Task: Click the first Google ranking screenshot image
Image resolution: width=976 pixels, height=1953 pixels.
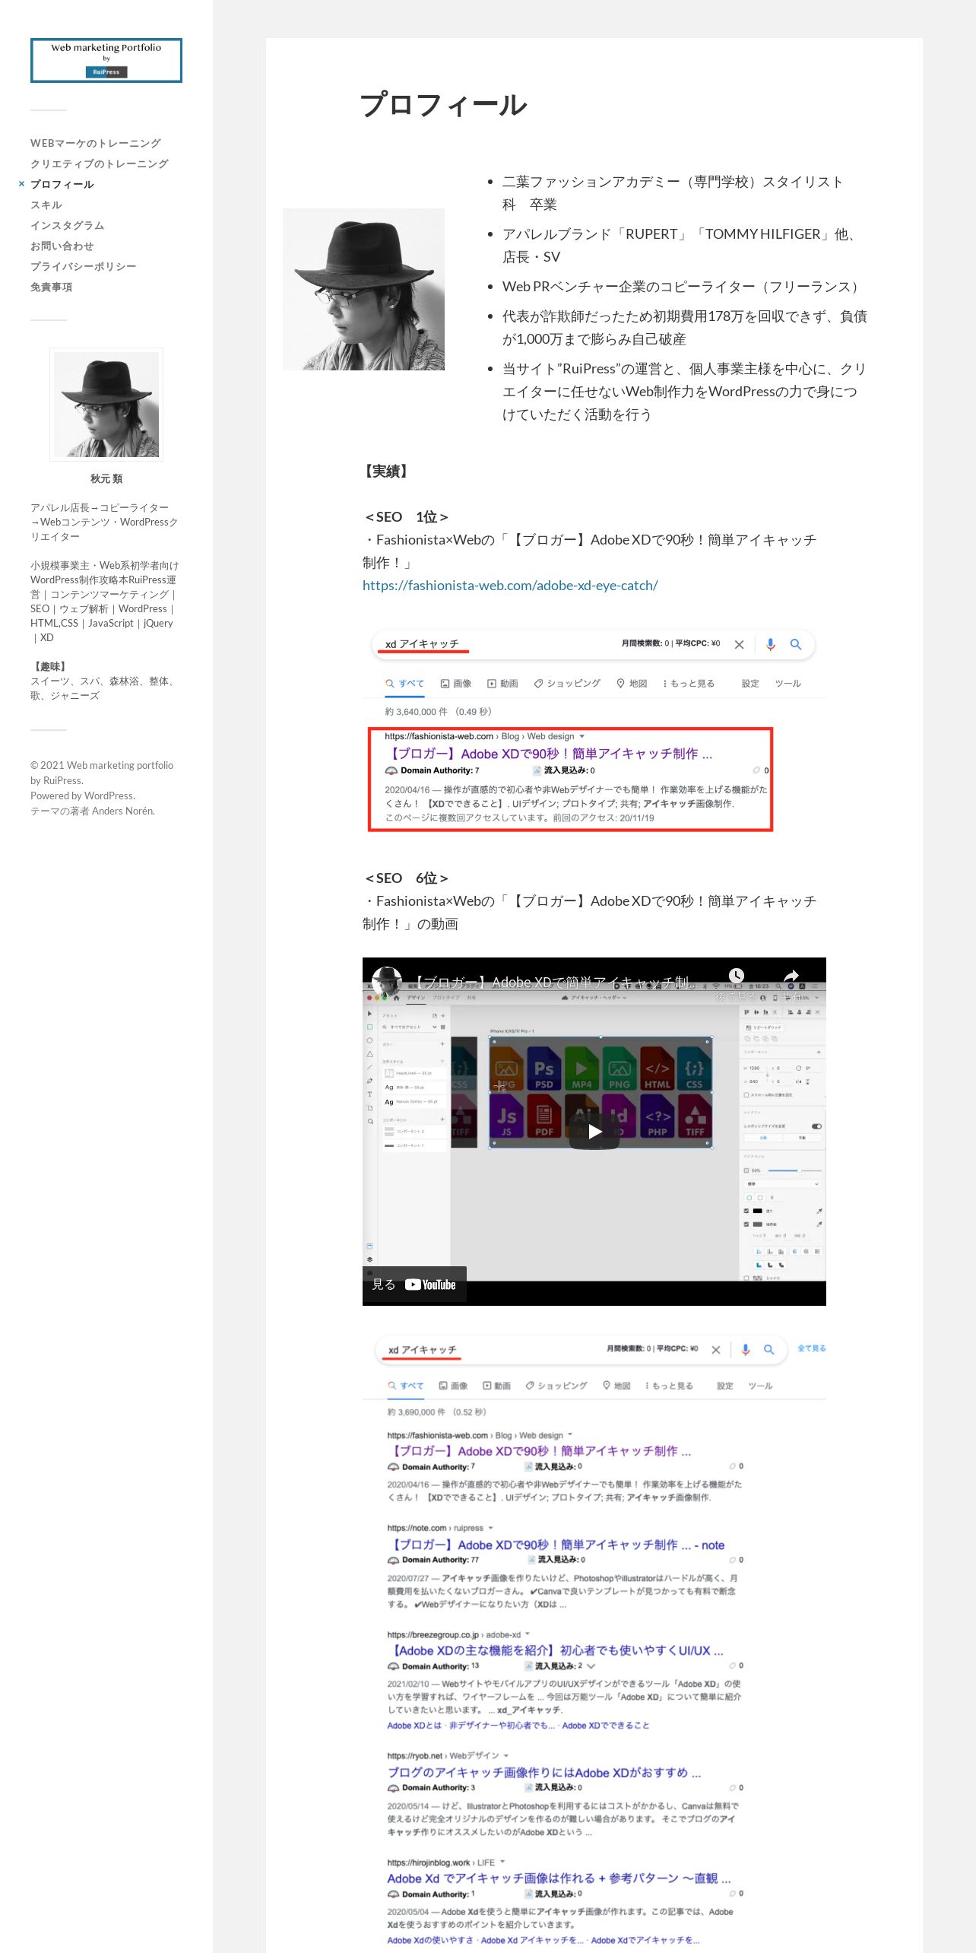Action: coord(594,730)
